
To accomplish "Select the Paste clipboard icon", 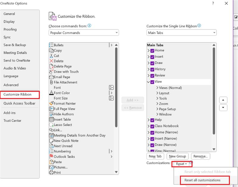I will click(51, 162).
